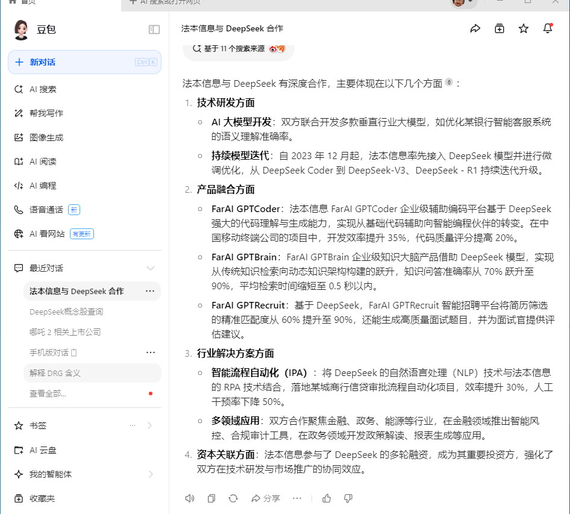Share conversation via header arrow icon
The height and width of the screenshot is (514, 570).
[475, 28]
